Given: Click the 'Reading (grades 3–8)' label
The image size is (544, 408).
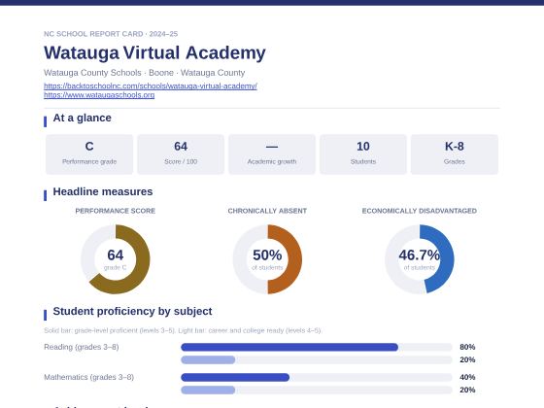Looking at the screenshot, I should (x=82, y=347).
